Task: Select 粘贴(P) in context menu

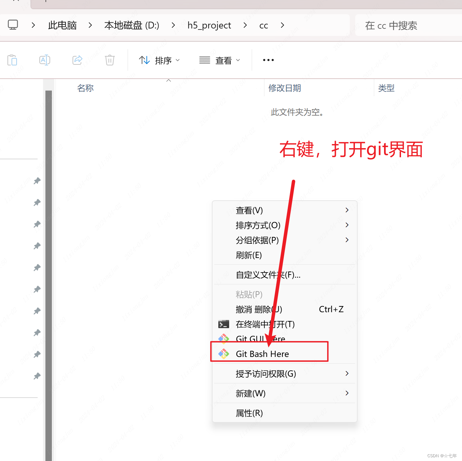Action: click(285, 294)
